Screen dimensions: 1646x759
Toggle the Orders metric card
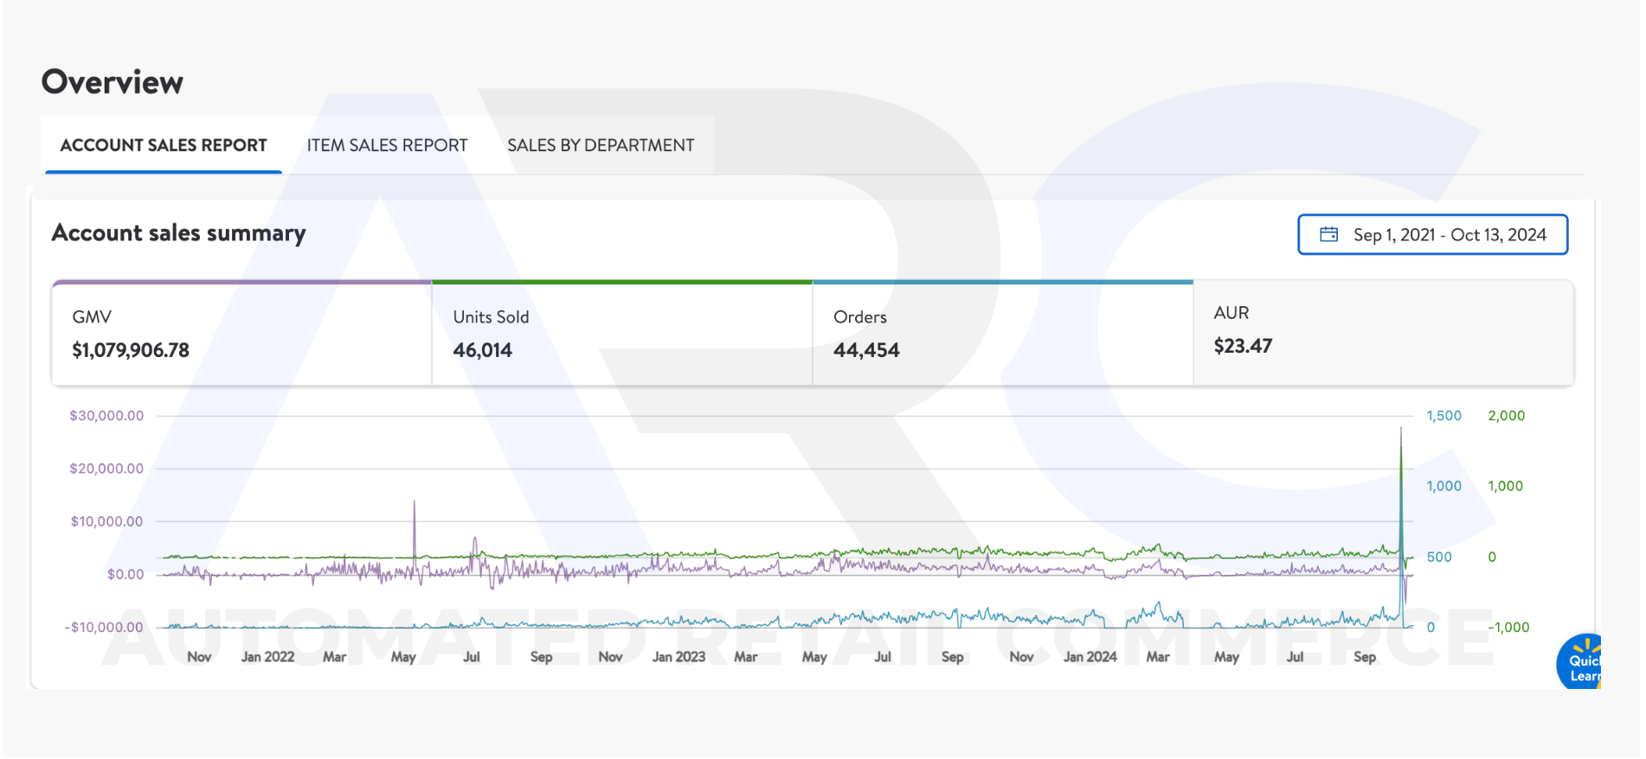tap(1002, 334)
